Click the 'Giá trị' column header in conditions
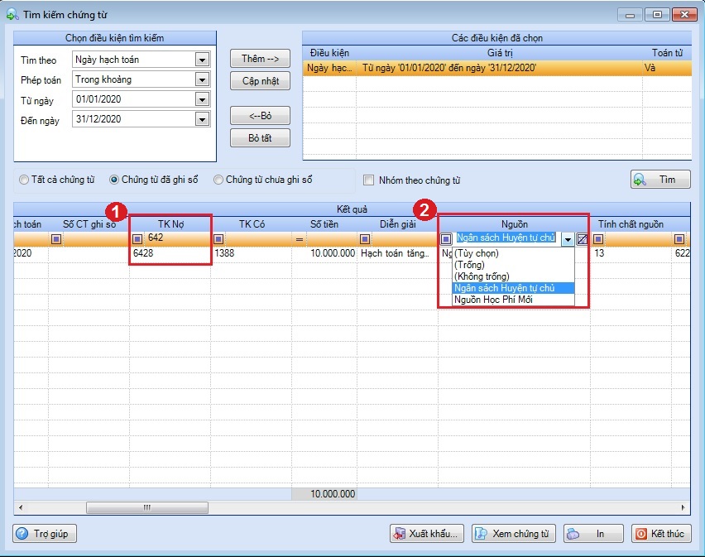705x557 pixels. click(x=500, y=53)
